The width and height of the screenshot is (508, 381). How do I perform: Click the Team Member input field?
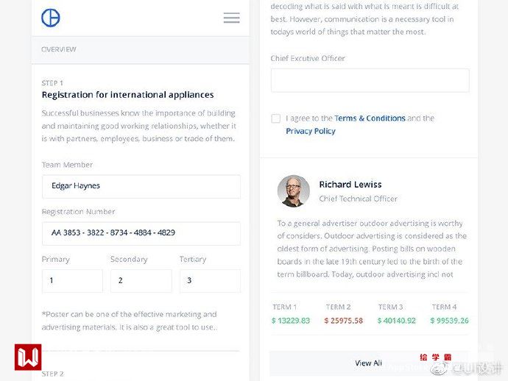pos(141,186)
